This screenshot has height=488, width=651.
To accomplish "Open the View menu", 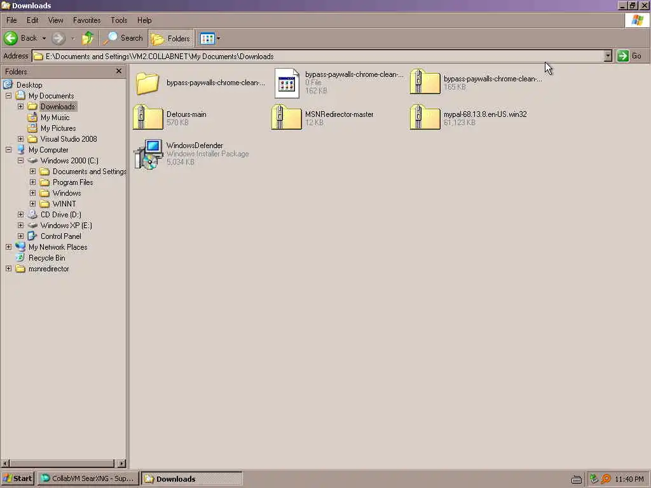I will coord(56,20).
